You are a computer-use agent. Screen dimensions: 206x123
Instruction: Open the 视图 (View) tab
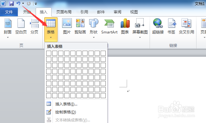click(x=134, y=12)
